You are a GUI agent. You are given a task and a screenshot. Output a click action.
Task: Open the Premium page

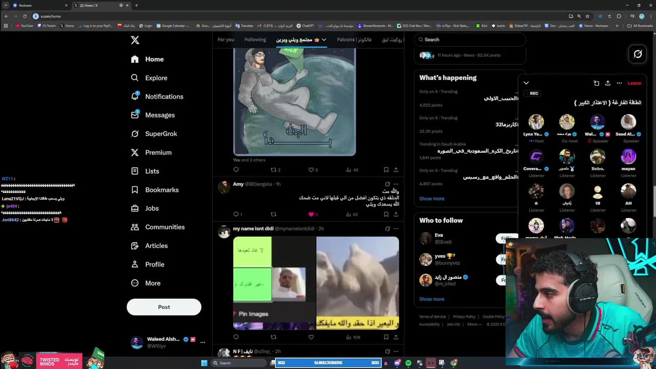coord(151,152)
